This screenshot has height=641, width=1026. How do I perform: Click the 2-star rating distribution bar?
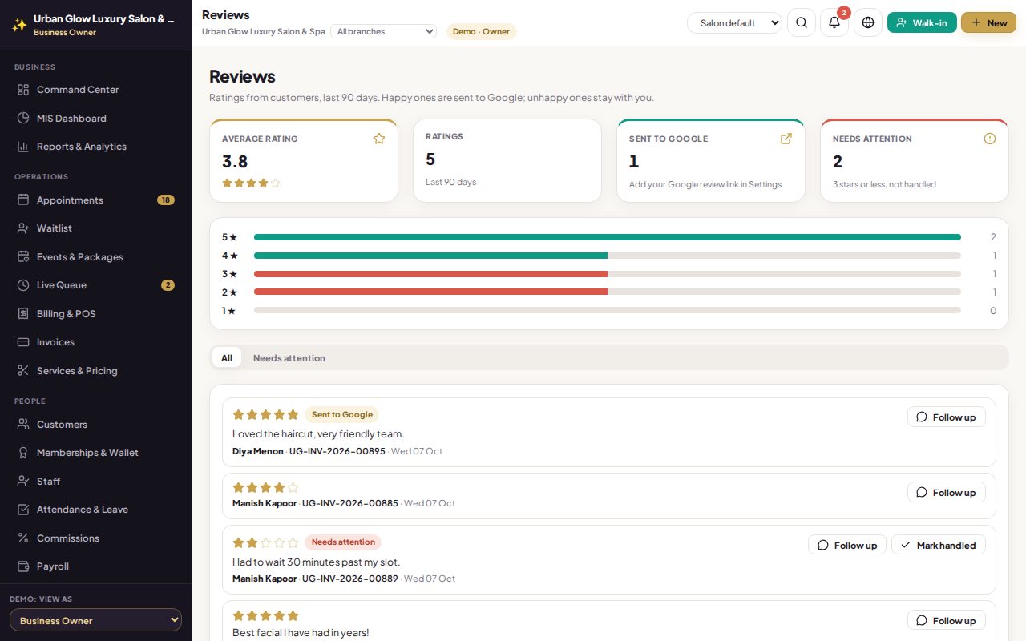pyautogui.click(x=608, y=292)
